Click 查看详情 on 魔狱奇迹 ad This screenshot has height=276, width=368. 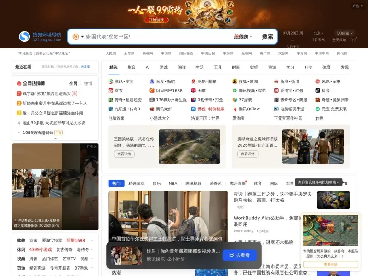[248, 154]
